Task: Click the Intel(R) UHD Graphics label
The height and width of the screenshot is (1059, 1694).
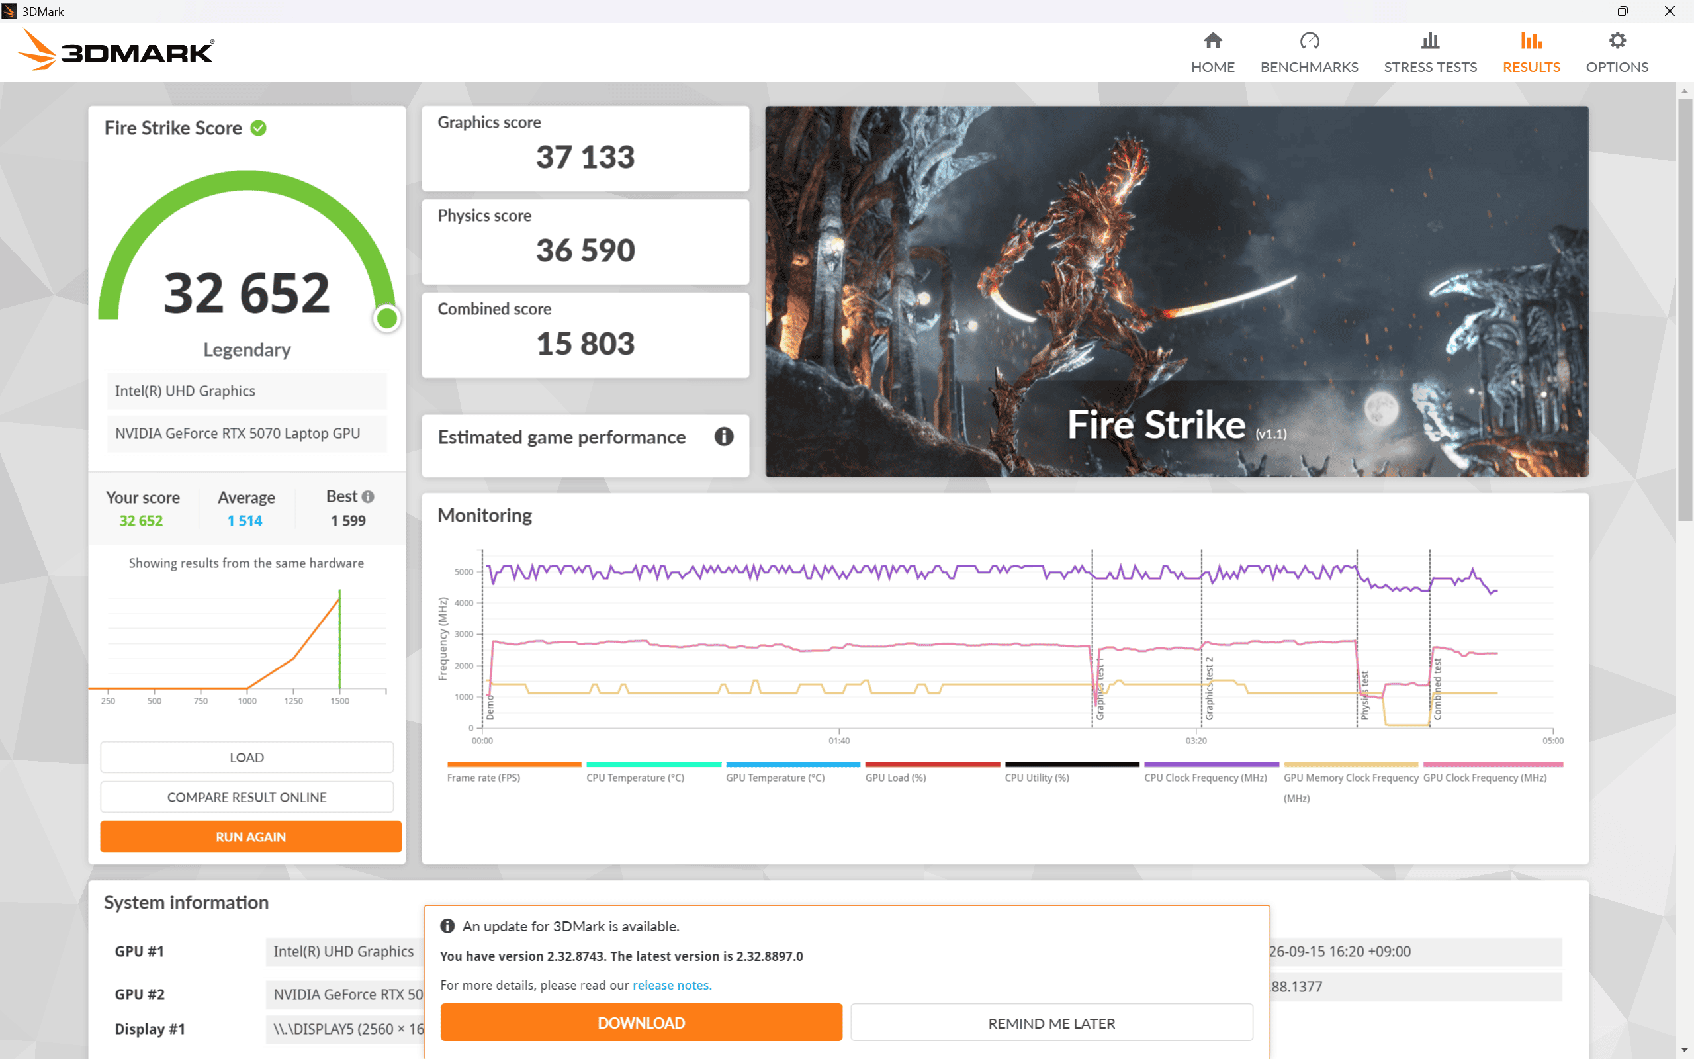Action: pyautogui.click(x=246, y=391)
